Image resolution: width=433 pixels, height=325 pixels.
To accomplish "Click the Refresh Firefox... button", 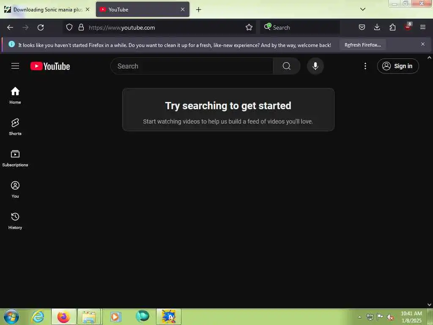I will [x=362, y=45].
